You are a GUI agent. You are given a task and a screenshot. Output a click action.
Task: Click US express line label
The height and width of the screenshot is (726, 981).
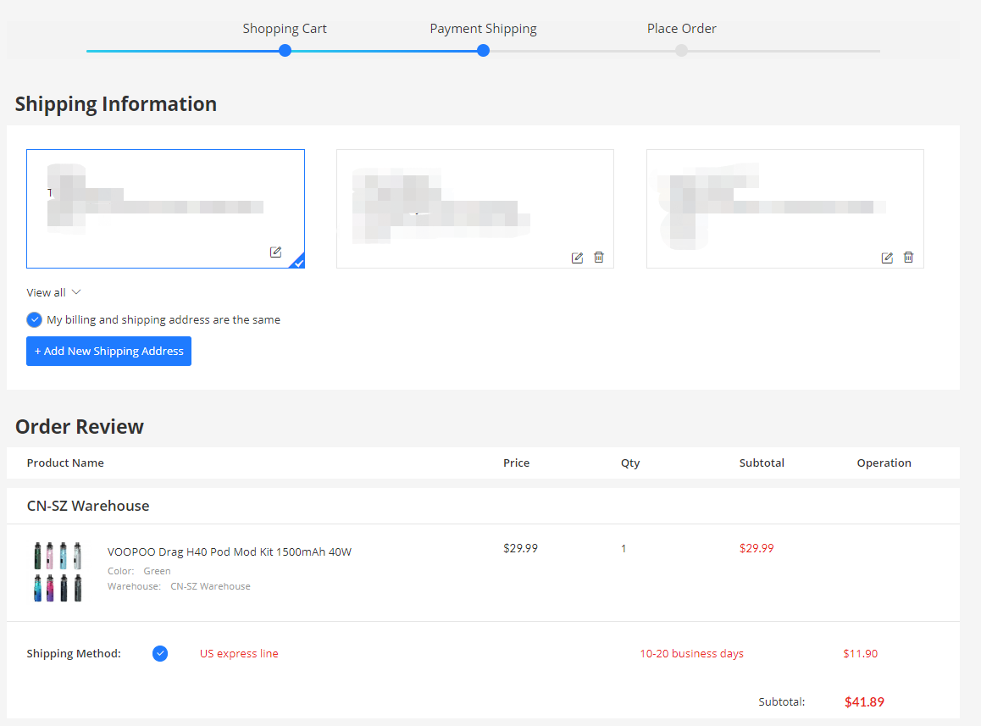pyautogui.click(x=239, y=653)
